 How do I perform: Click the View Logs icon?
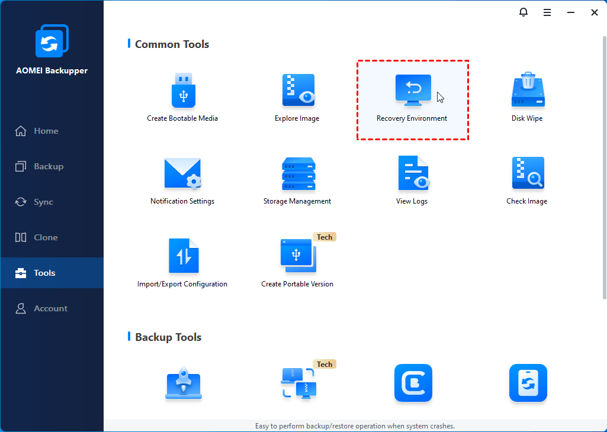coord(412,173)
